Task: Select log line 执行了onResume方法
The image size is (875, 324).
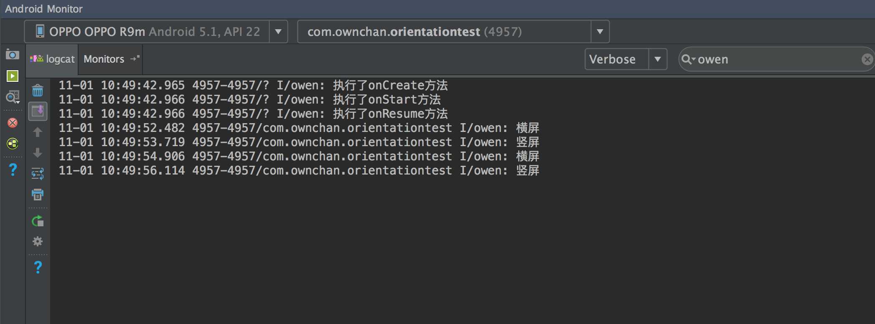Action: click(x=253, y=114)
